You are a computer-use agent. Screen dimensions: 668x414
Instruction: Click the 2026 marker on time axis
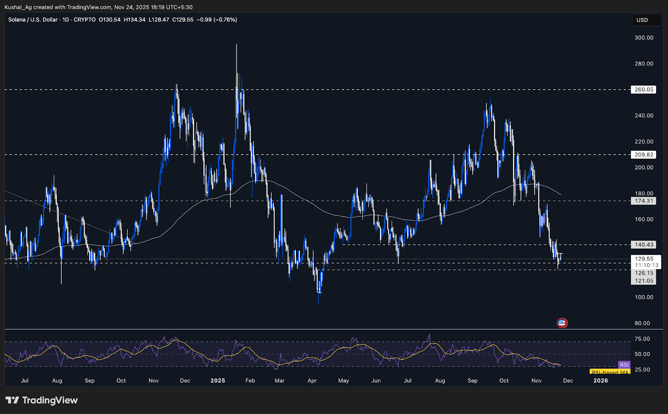(600, 380)
